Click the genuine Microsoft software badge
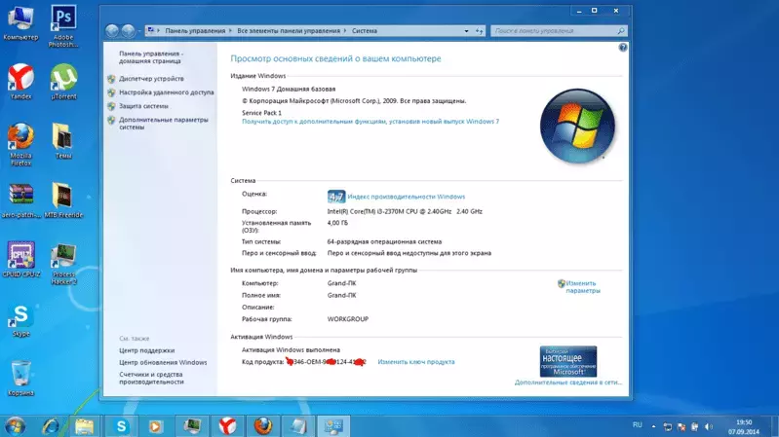This screenshot has width=779, height=437. [x=567, y=361]
